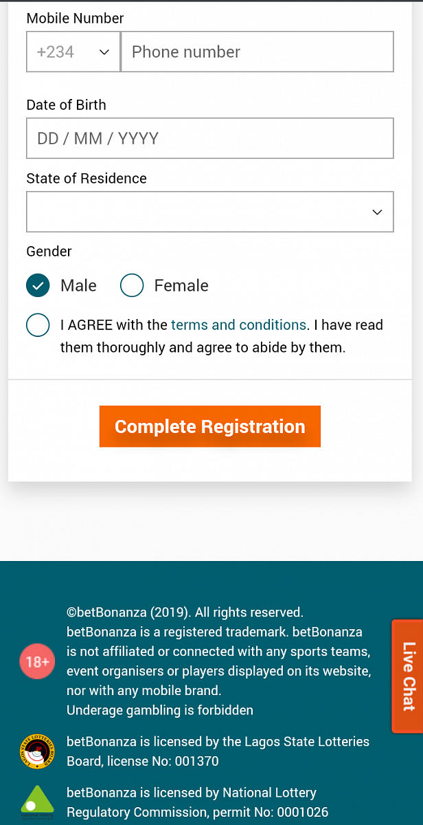Open the +234 country code dropdown

[73, 52]
